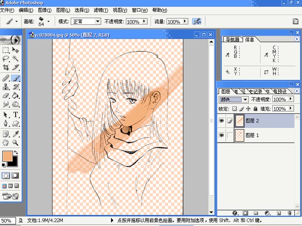
Task: Select the Crop tool
Action: point(6,67)
